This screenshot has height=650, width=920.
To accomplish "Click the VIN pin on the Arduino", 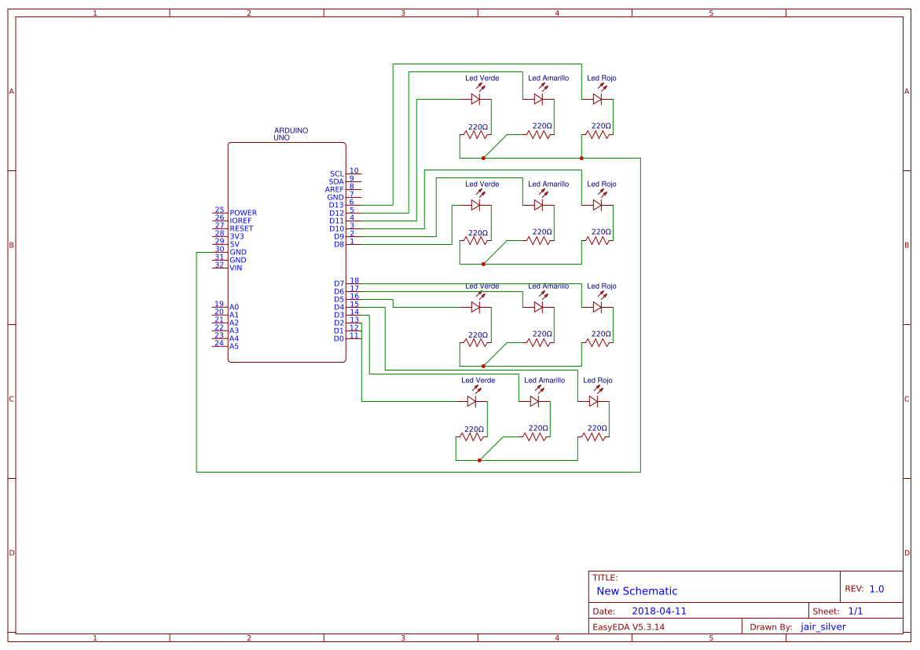I will [x=235, y=267].
